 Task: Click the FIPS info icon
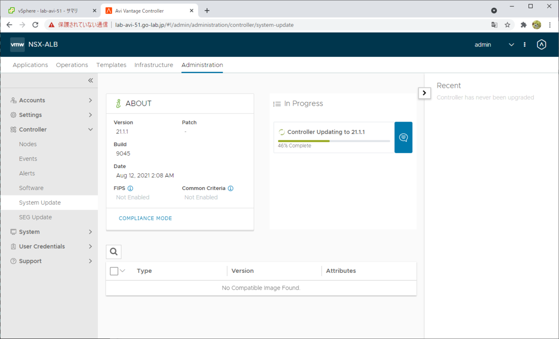(x=130, y=189)
